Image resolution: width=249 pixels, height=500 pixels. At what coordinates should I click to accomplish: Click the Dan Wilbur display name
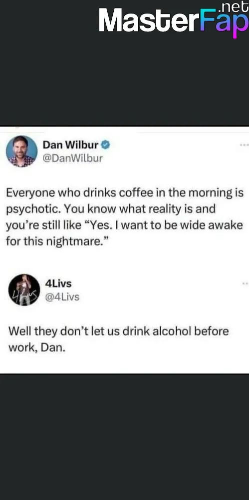pyautogui.click(x=70, y=145)
